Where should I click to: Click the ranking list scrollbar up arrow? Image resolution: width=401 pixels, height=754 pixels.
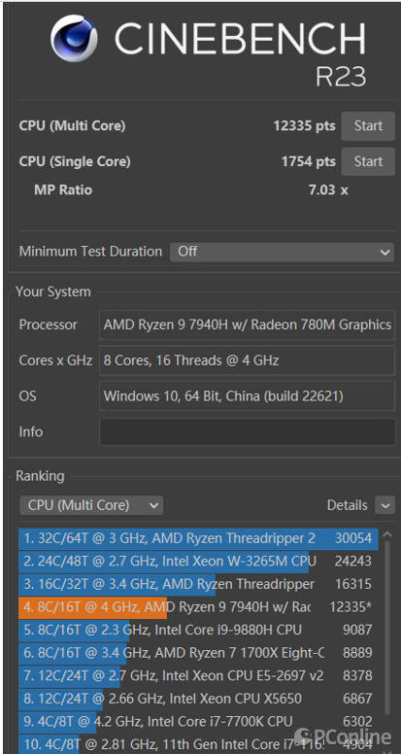point(387,534)
